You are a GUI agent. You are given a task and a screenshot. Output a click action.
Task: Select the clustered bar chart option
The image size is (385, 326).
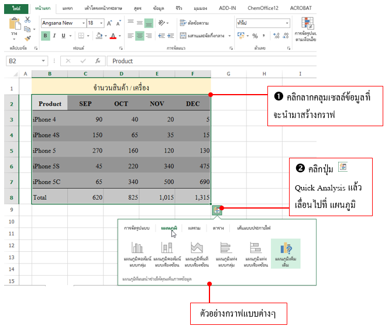pyautogui.click(x=226, y=252)
